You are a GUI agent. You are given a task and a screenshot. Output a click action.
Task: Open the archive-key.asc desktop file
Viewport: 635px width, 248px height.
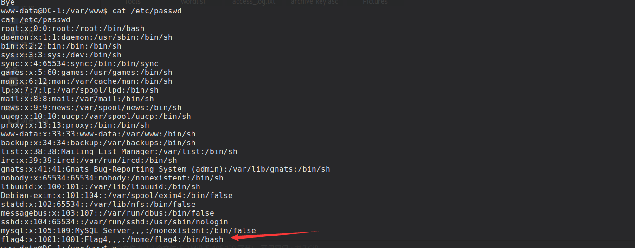pos(315,2)
